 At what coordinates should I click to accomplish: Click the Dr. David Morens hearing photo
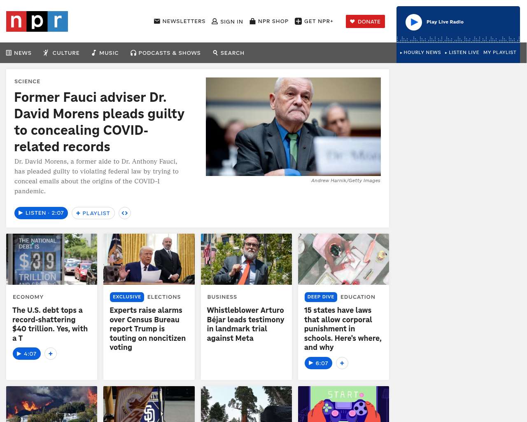click(x=293, y=127)
